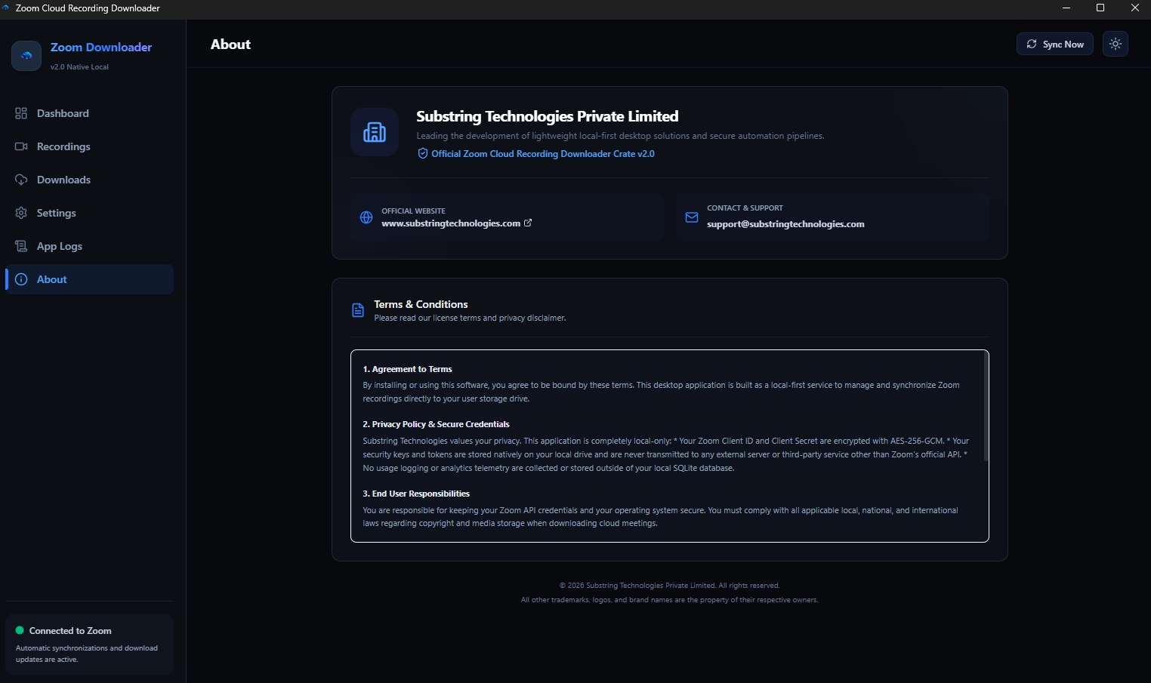This screenshot has width=1151, height=683.
Task: Click the globe icon for official website
Action: point(366,217)
